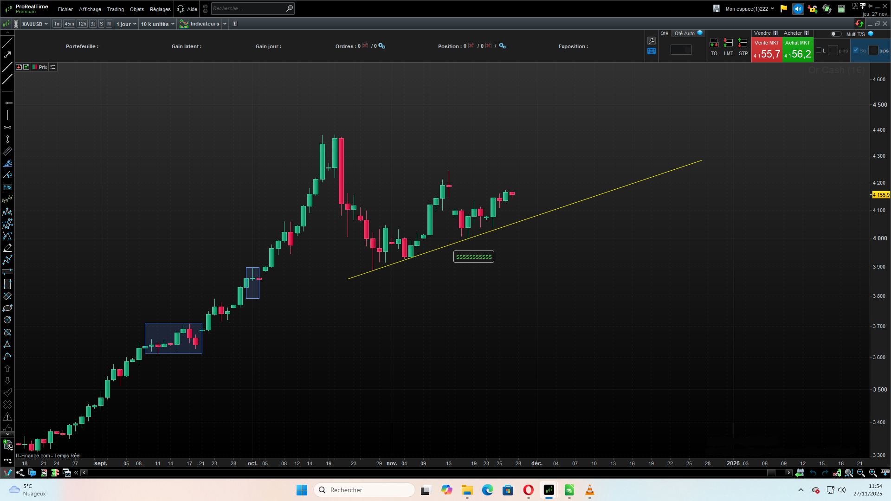891x501 pixels.
Task: Click the Prix color settings swatch
Action: pos(35,67)
